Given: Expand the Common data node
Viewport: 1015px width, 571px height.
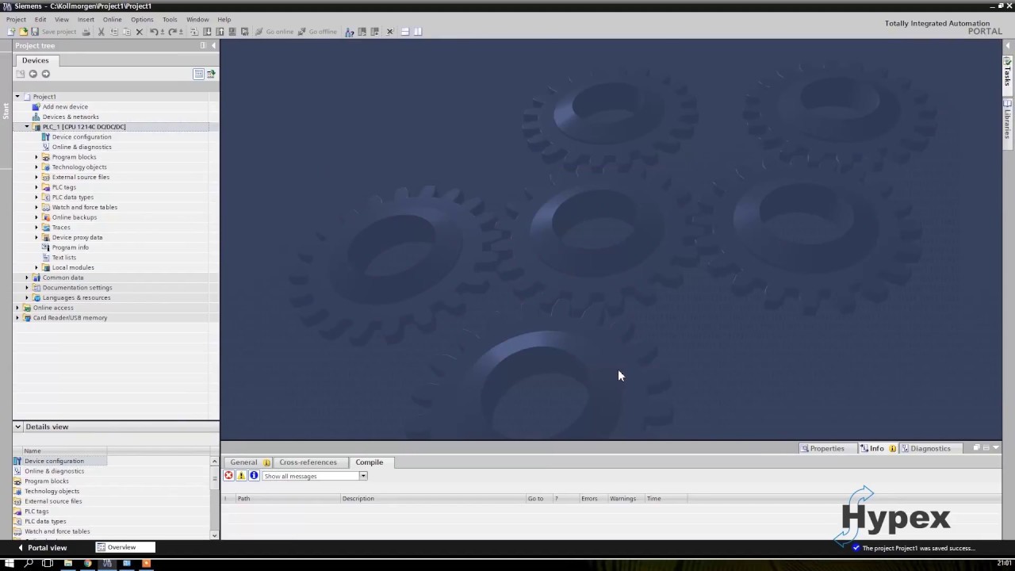Looking at the screenshot, I should point(26,278).
